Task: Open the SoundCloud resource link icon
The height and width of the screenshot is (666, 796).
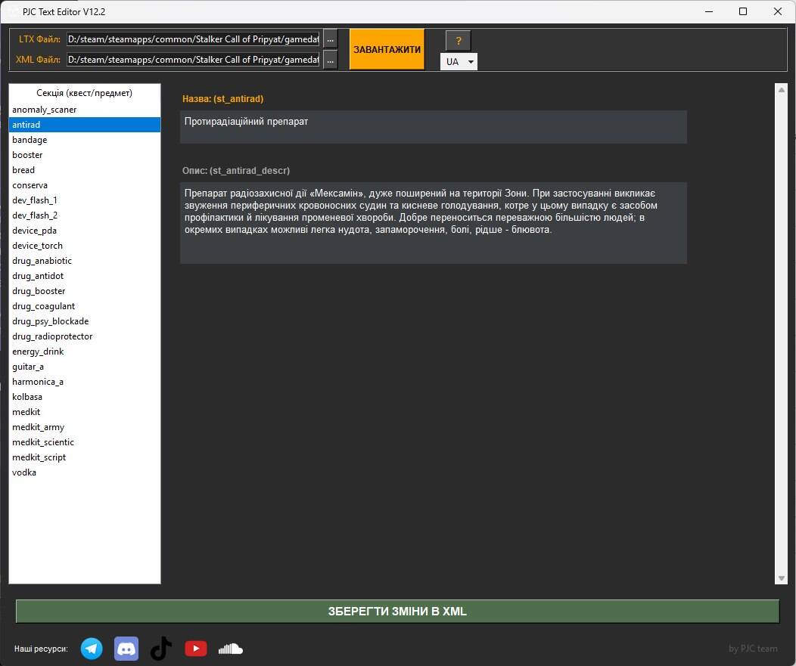Action: coord(231,649)
